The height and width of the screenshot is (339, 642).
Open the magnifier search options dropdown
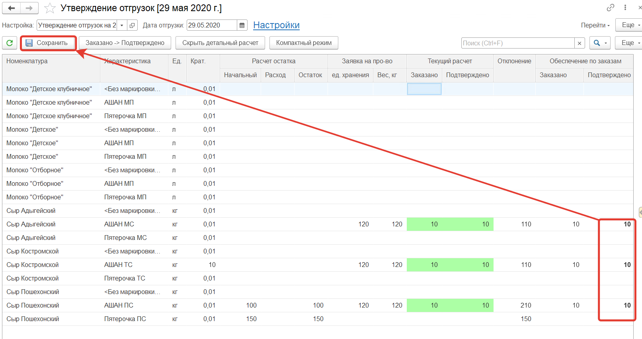(x=600, y=43)
